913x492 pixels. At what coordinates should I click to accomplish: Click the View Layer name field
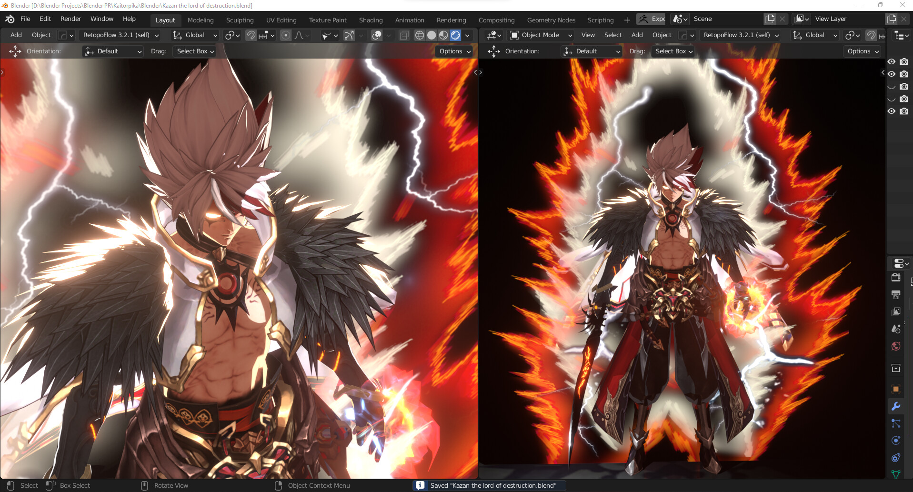tap(849, 19)
